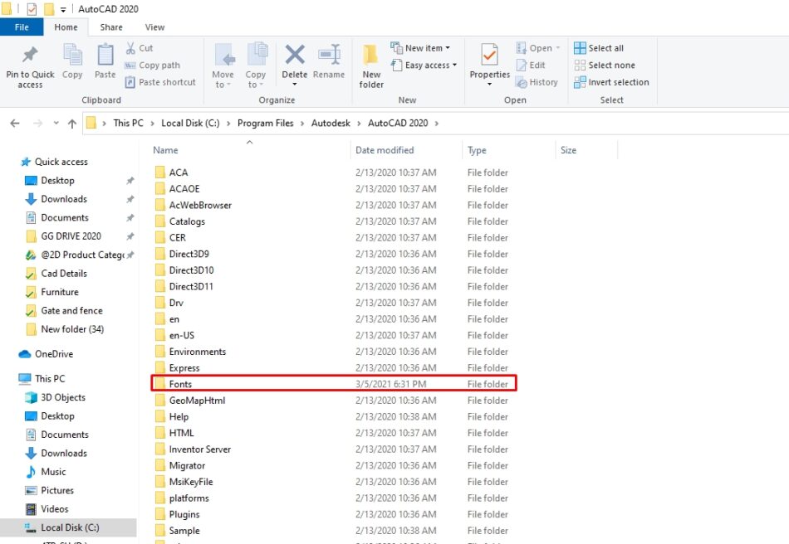Open the New item dropdown
Screen dimensions: 789x544
click(426, 48)
